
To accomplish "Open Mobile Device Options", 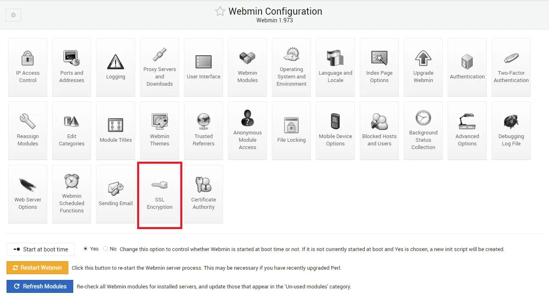I will pos(335,131).
